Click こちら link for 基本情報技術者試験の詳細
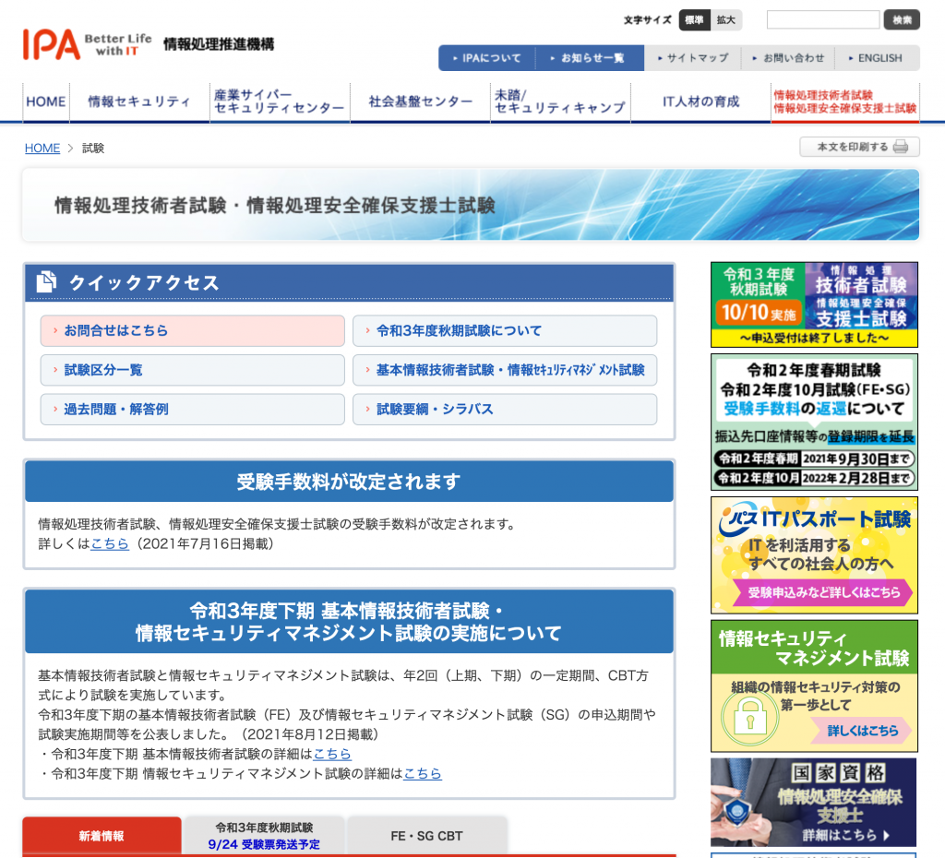This screenshot has height=858, width=945. (x=332, y=754)
